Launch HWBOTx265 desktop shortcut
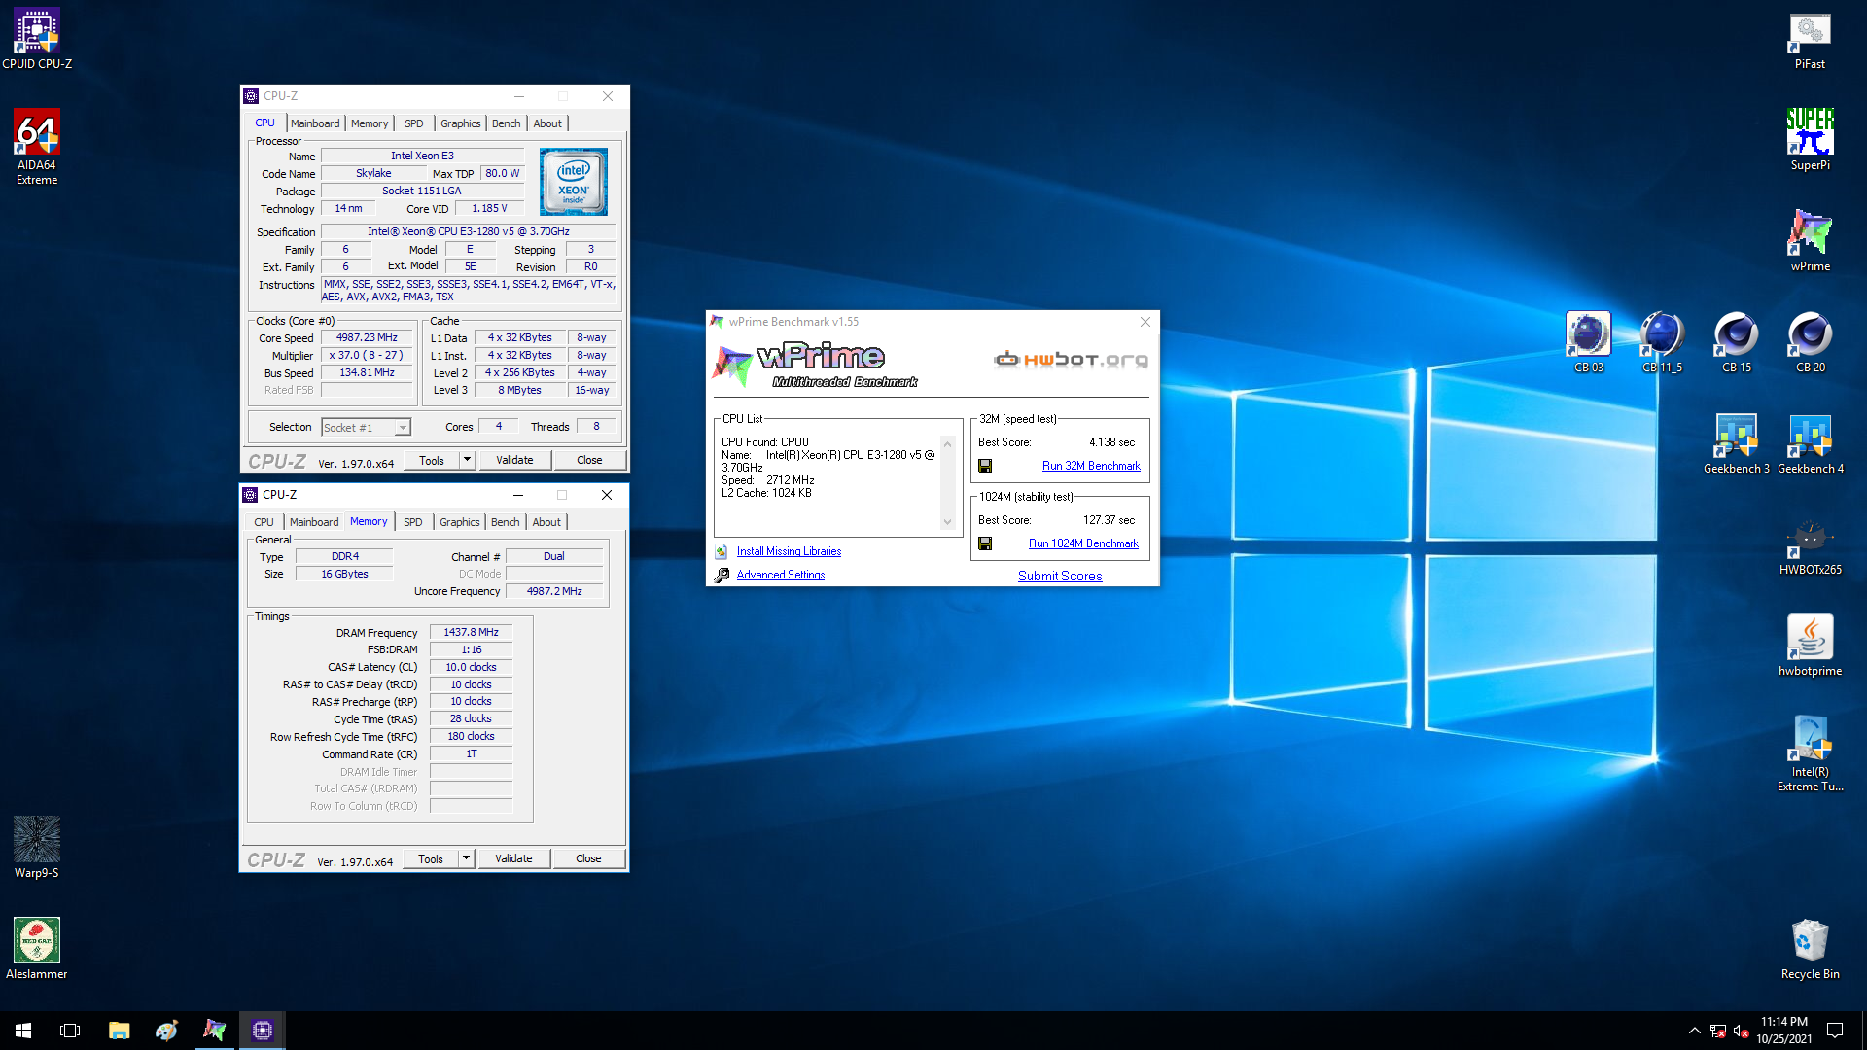The width and height of the screenshot is (1867, 1050). pos(1810,544)
